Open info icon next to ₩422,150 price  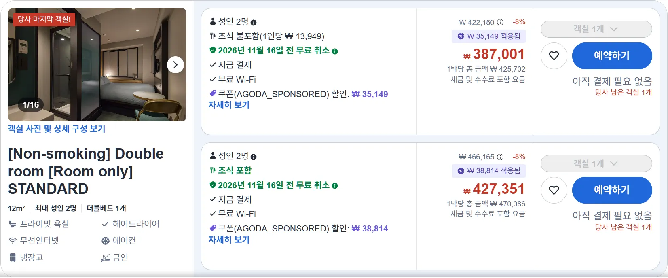coord(500,22)
